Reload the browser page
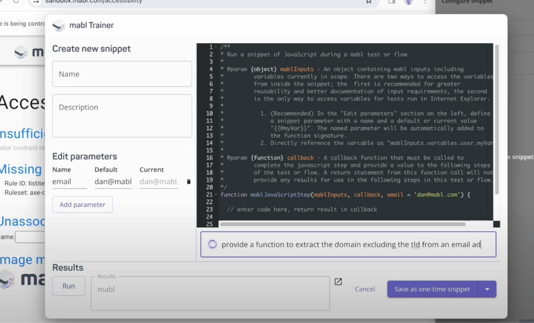The height and width of the screenshot is (323, 534). [x=16, y=1]
